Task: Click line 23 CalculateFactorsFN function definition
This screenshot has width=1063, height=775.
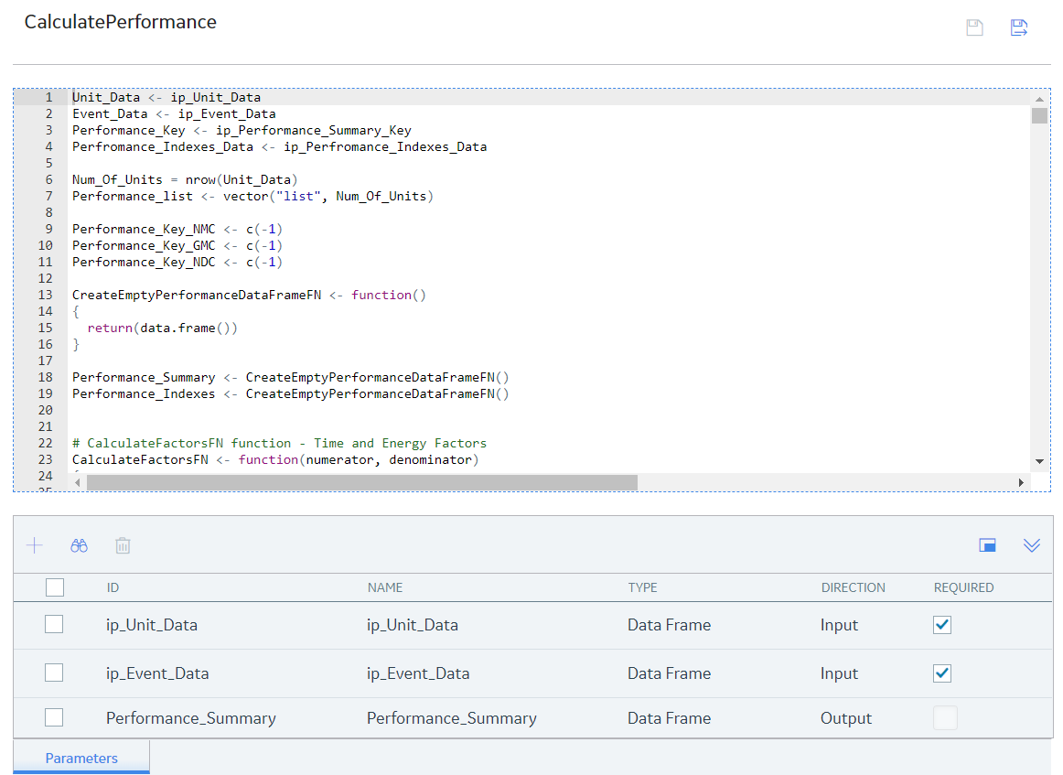Action: tap(276, 459)
